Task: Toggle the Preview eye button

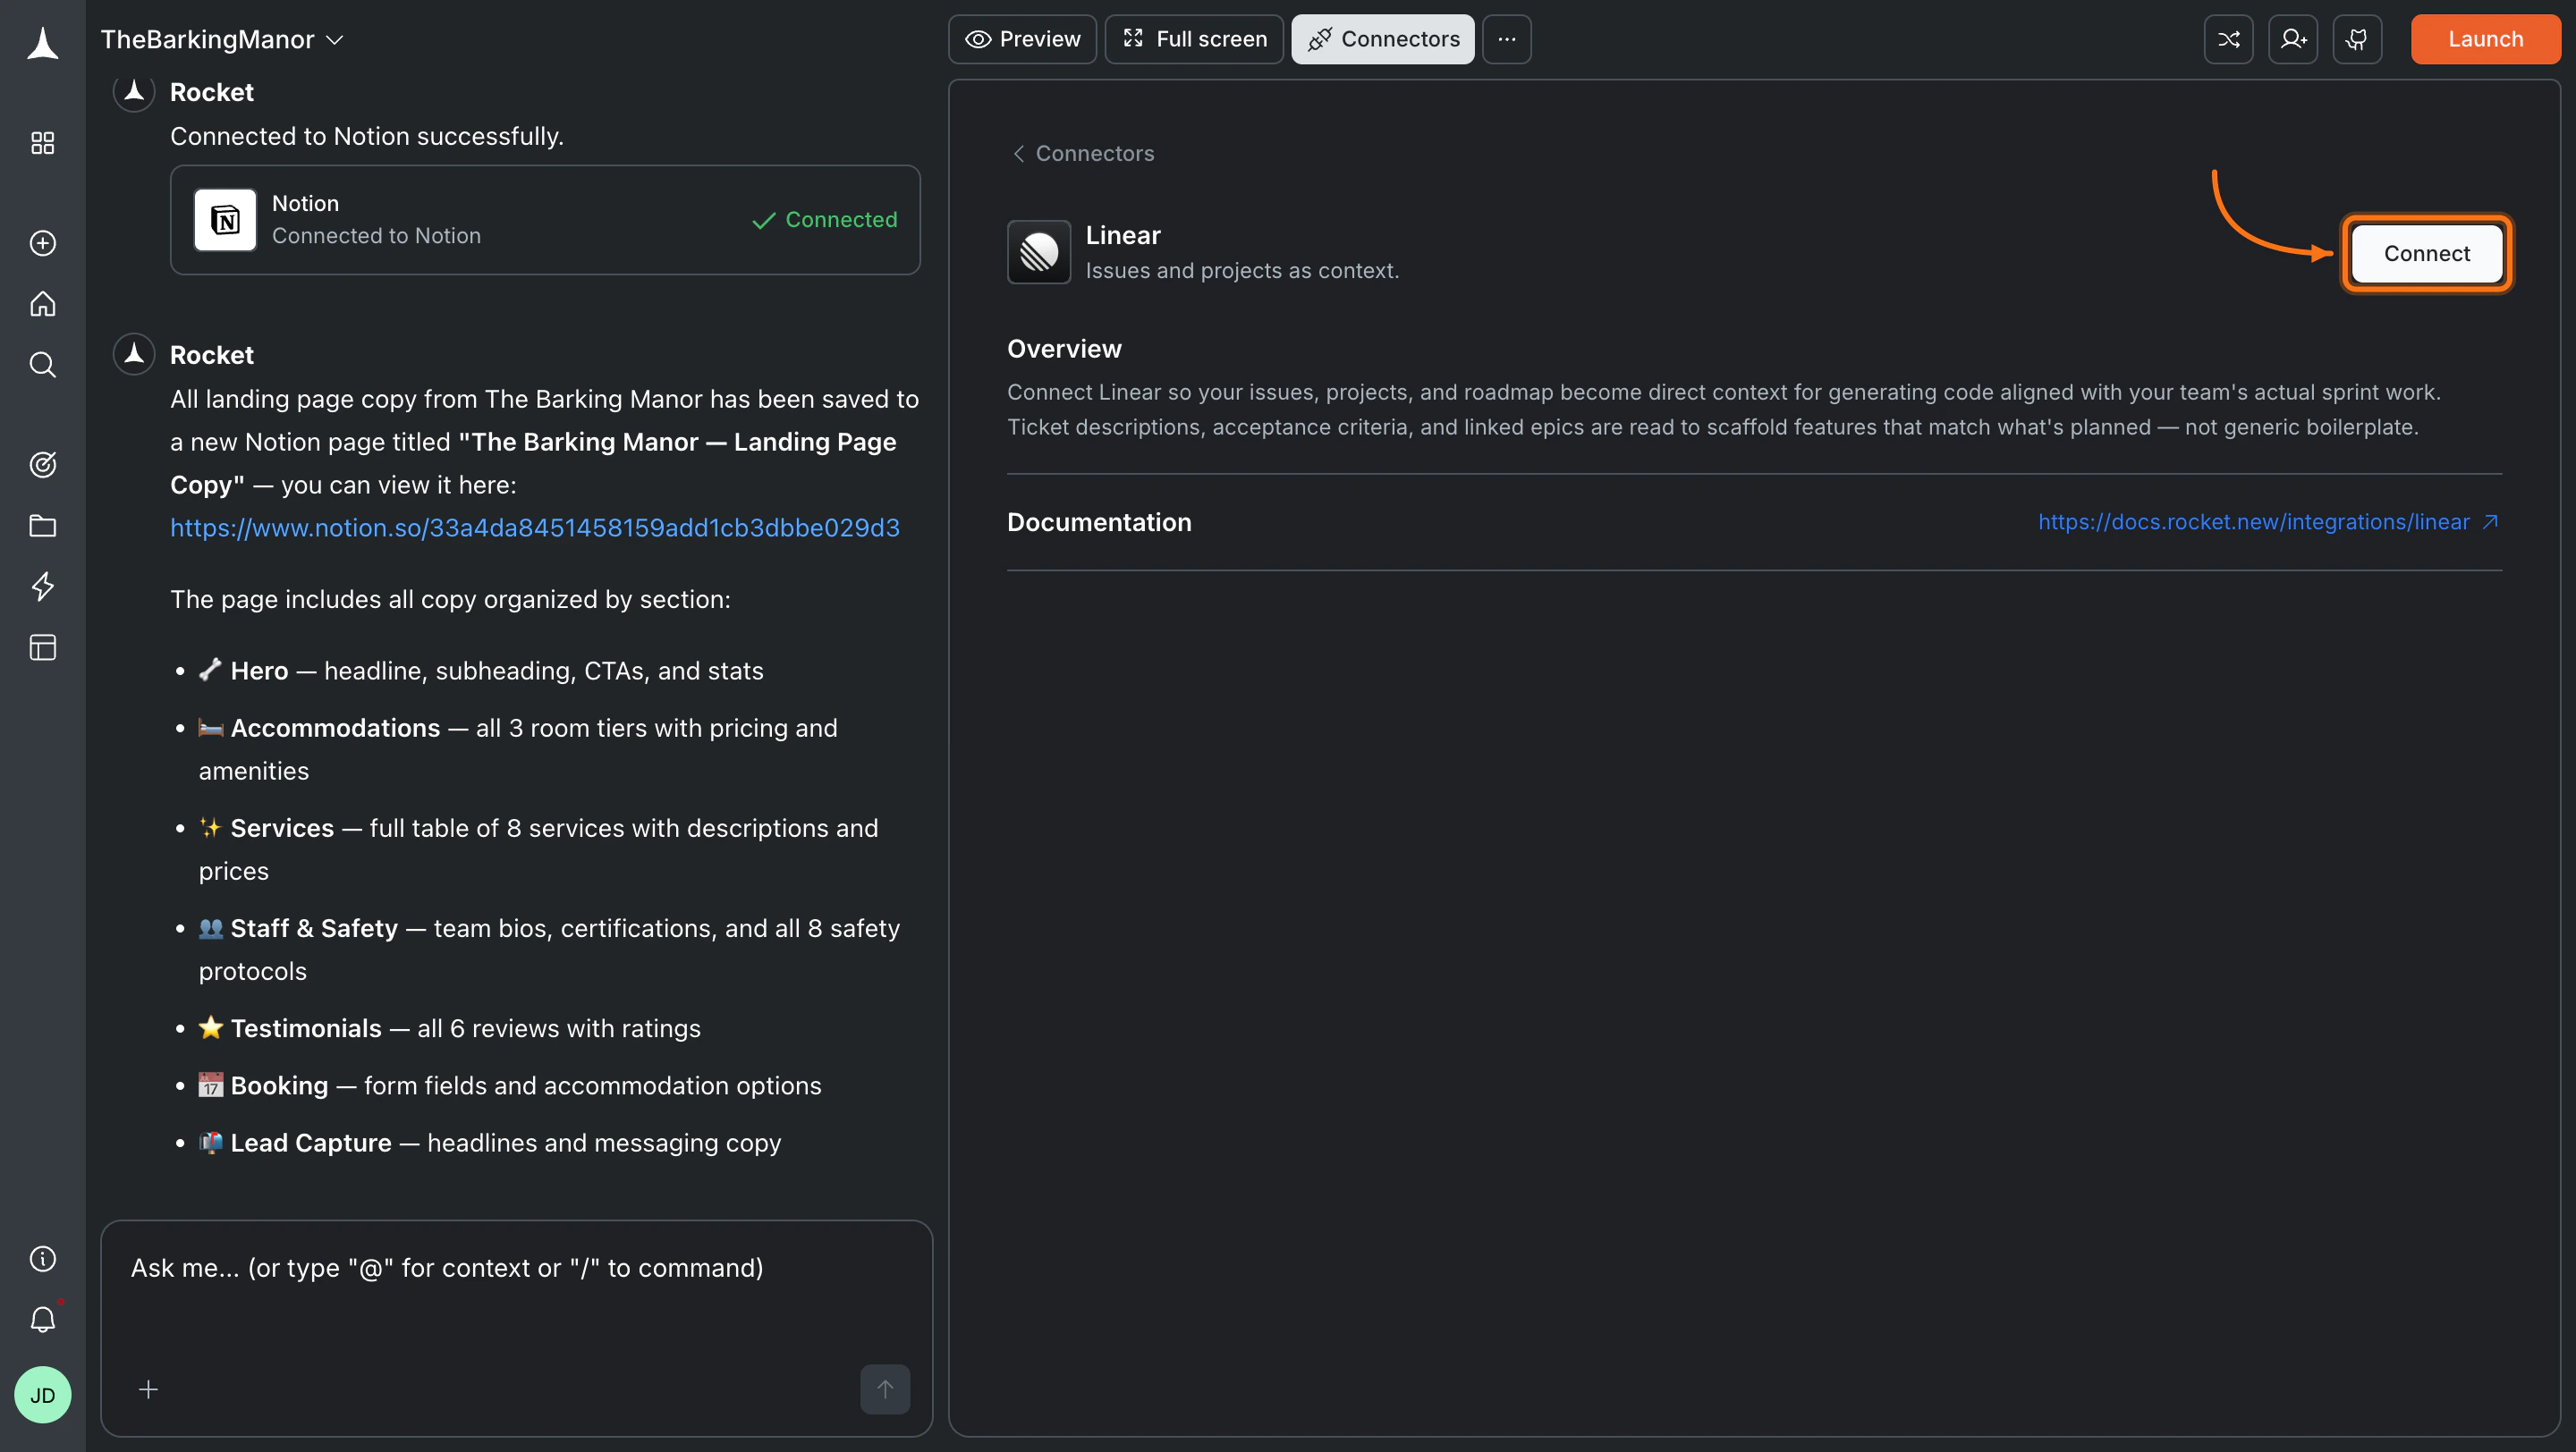Action: (x=1022, y=39)
